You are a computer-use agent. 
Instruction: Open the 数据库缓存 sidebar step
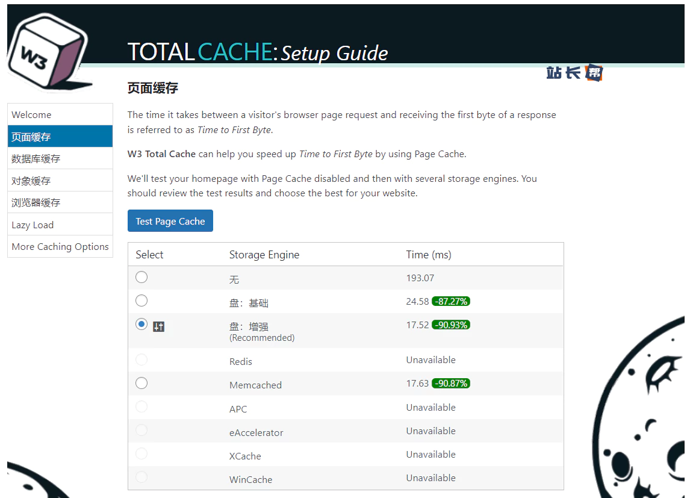(60, 158)
